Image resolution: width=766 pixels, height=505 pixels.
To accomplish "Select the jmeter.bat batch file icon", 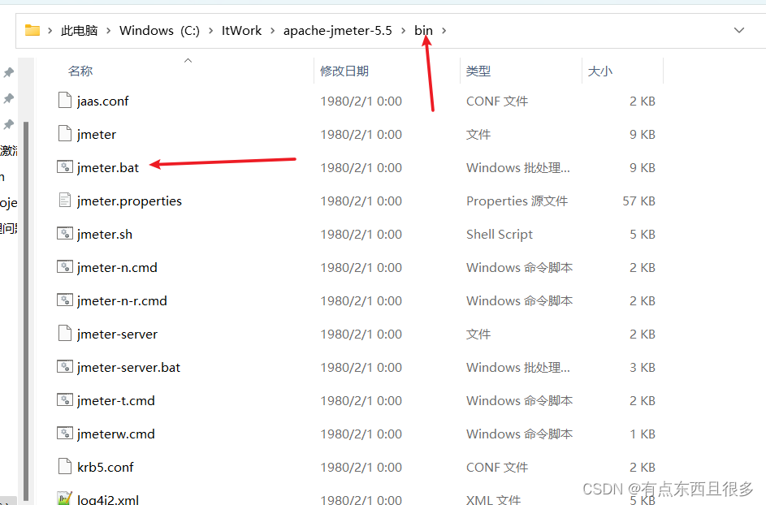I will pos(65,167).
